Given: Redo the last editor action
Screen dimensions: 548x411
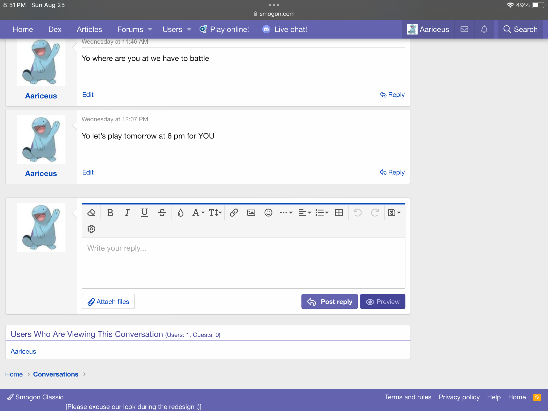Looking at the screenshot, I should coord(375,213).
